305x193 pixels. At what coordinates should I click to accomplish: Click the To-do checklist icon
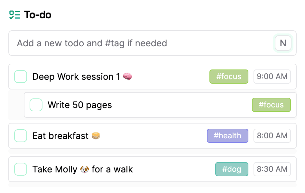click(x=15, y=15)
